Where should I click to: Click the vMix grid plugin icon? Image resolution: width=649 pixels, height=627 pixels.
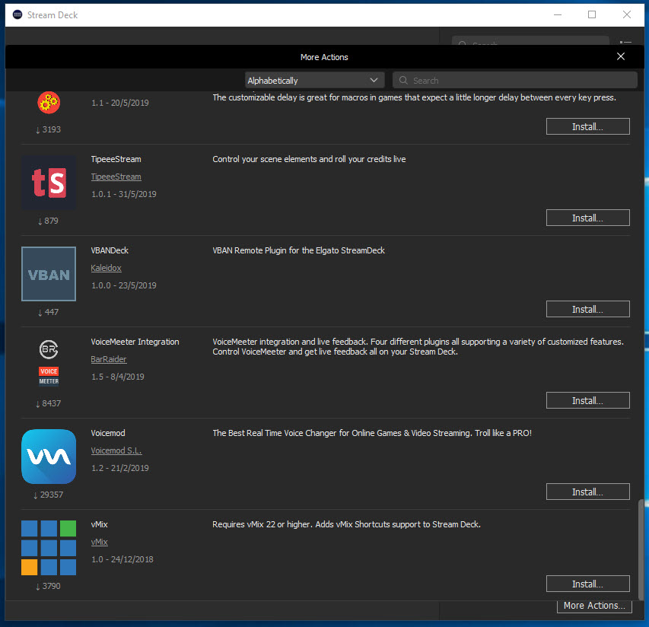coord(49,548)
